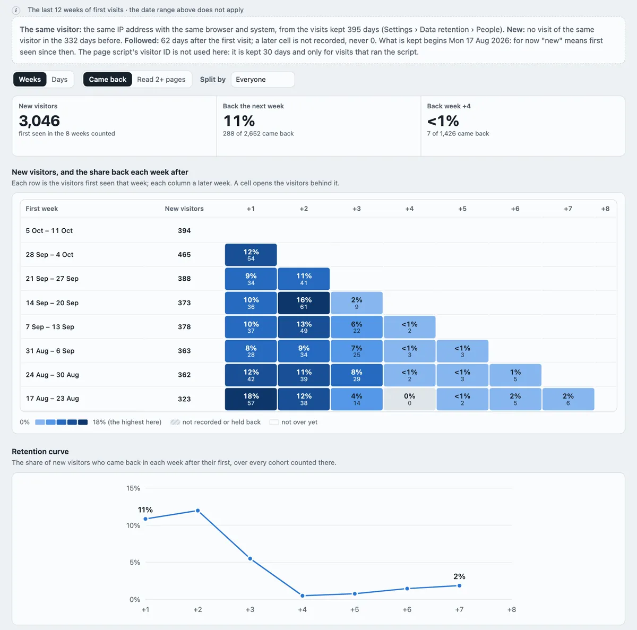Click the +5 point on the retention curve
This screenshot has width=637, height=630.
355,593
